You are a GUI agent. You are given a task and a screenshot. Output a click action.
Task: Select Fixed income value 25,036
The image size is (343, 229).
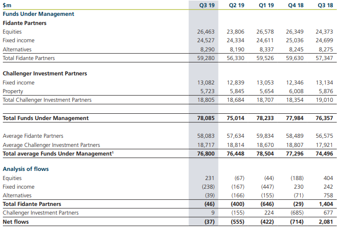click(295, 40)
